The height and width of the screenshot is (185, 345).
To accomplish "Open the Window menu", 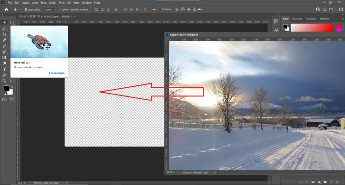I will [86, 3].
